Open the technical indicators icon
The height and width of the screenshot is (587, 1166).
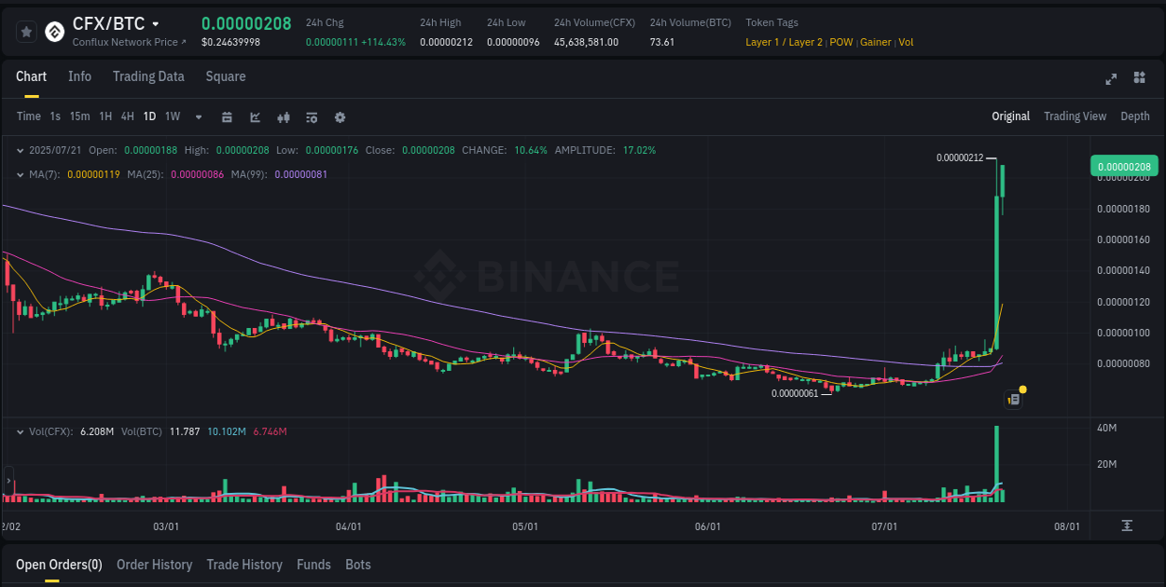312,117
